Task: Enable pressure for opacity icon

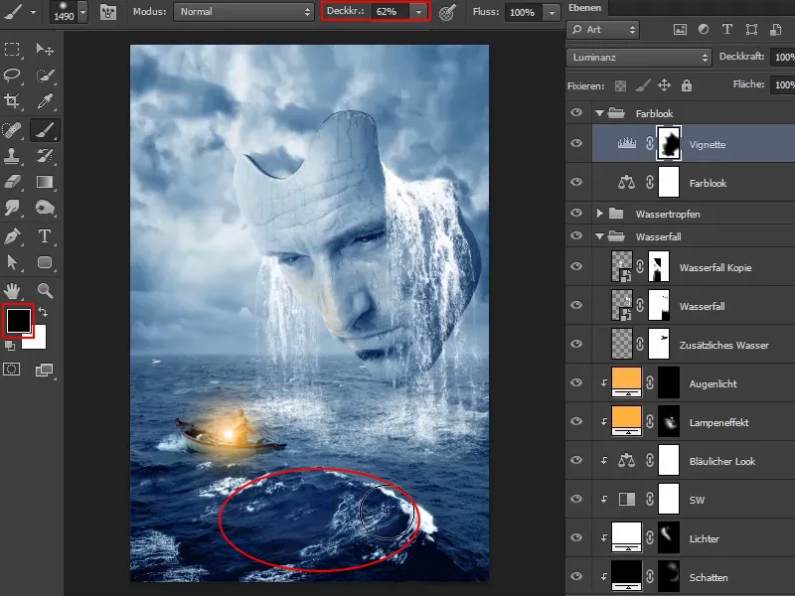Action: tap(447, 12)
